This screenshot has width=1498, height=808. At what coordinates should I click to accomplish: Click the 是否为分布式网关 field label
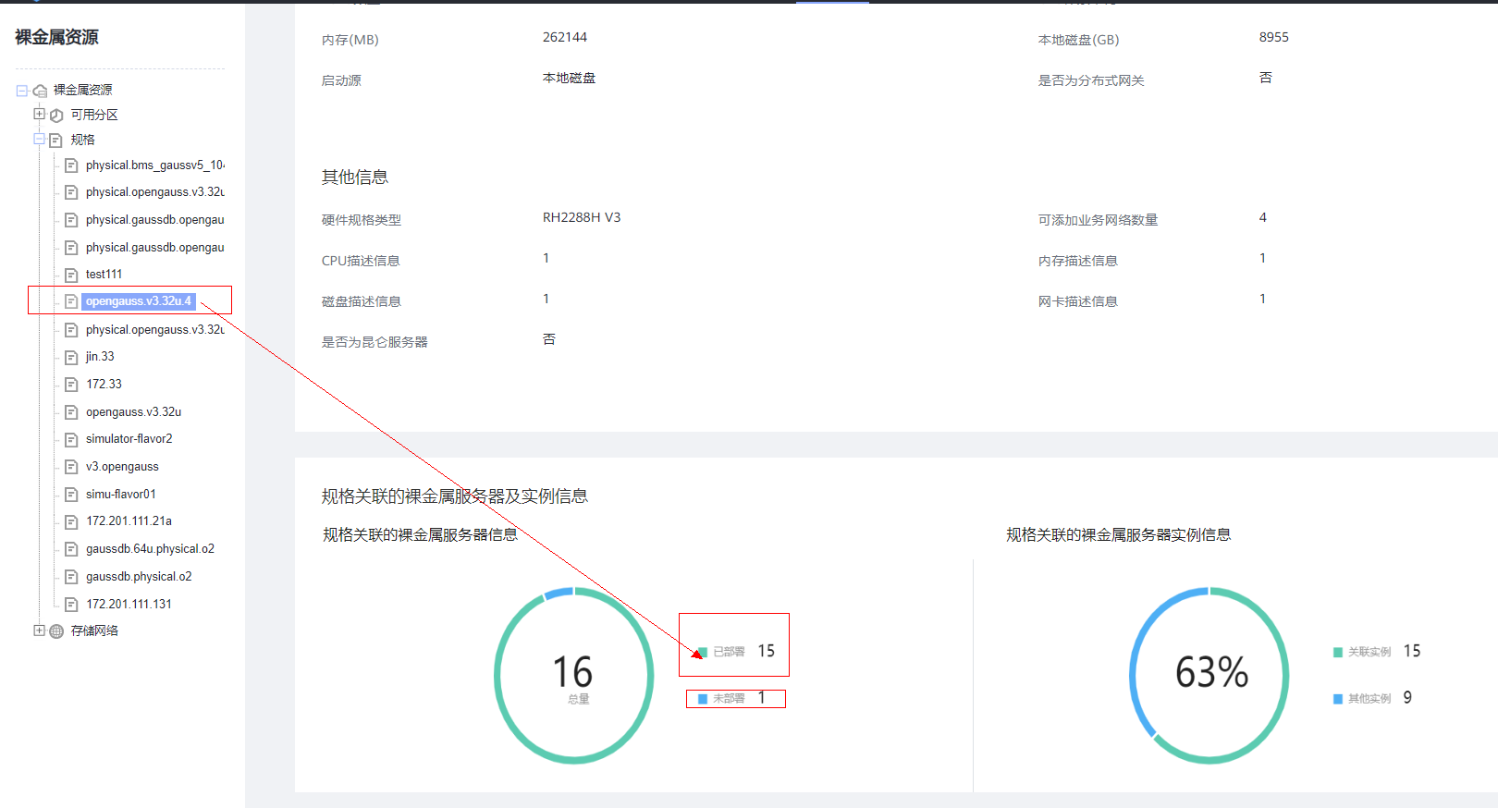tap(1091, 81)
